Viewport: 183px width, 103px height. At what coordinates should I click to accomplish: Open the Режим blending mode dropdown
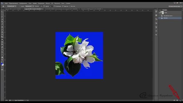29,6
